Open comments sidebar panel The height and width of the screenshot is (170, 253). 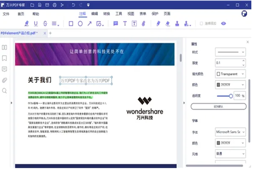(5, 69)
